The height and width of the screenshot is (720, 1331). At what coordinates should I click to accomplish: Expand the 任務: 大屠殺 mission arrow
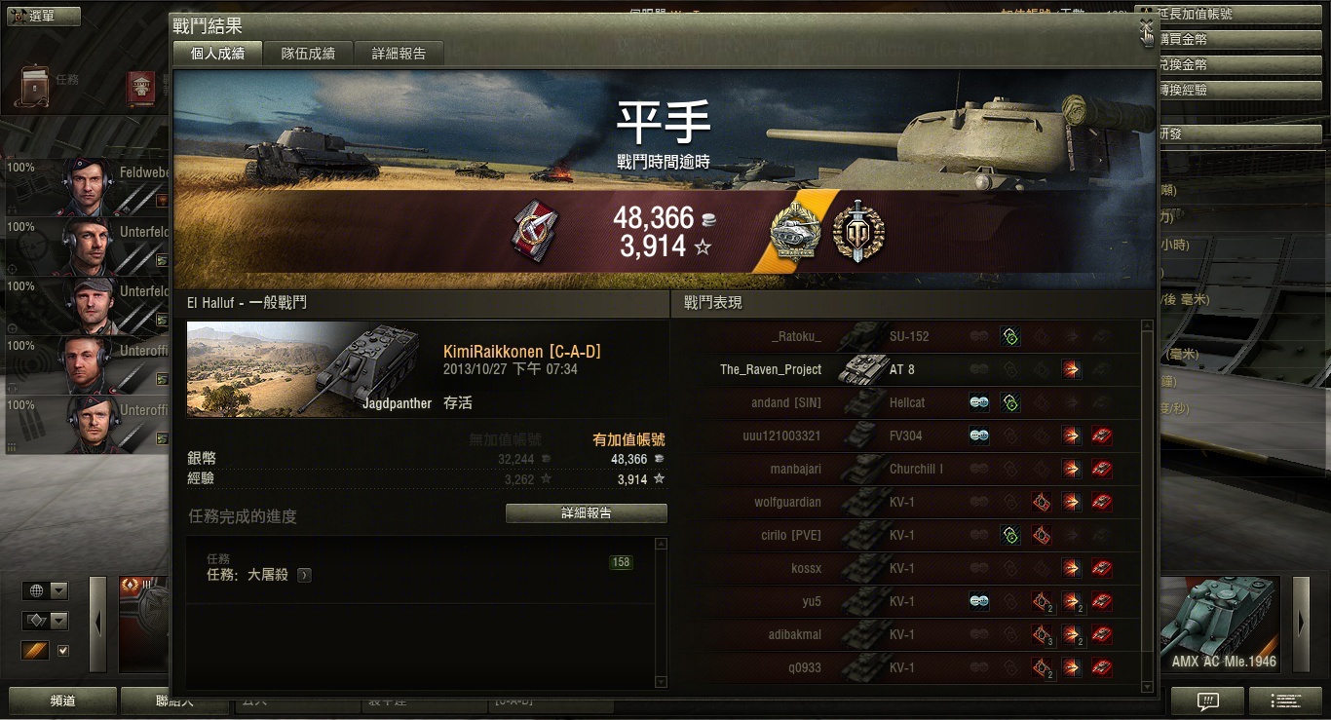tap(304, 575)
